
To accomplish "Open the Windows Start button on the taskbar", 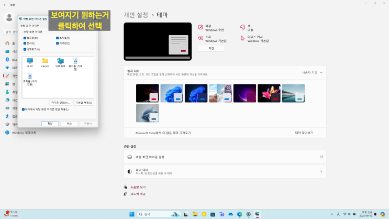I will coord(132,214).
